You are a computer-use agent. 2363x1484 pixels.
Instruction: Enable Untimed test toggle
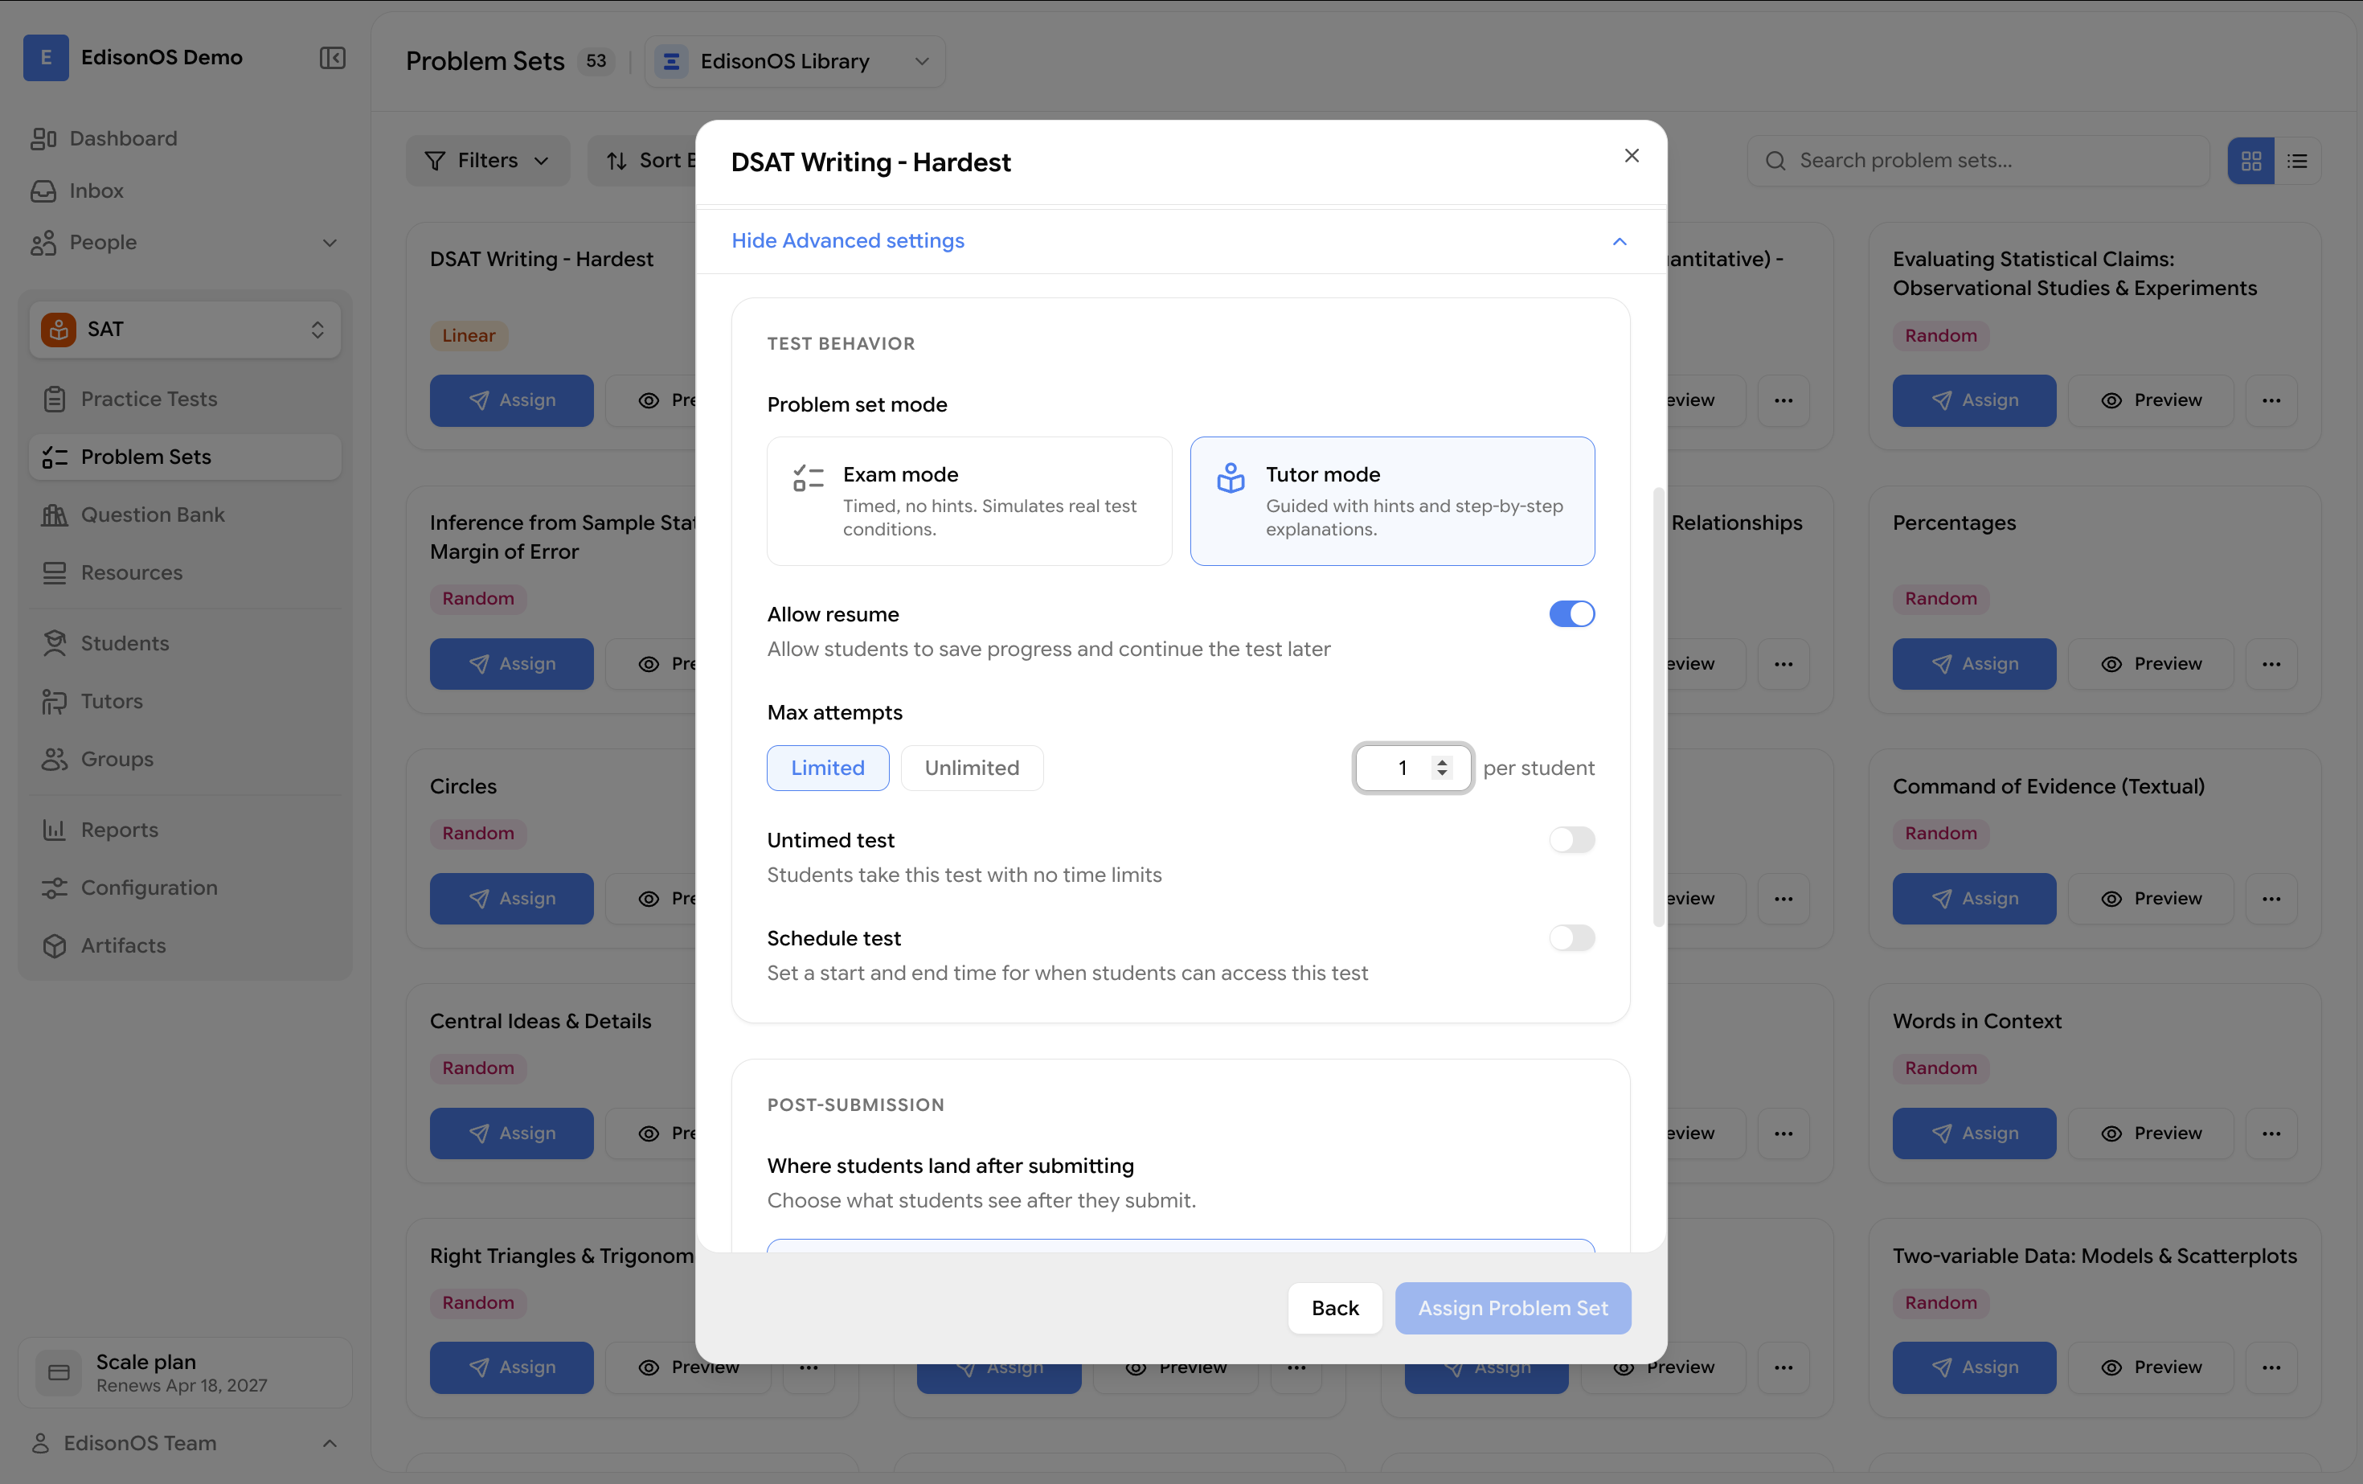[1571, 840]
